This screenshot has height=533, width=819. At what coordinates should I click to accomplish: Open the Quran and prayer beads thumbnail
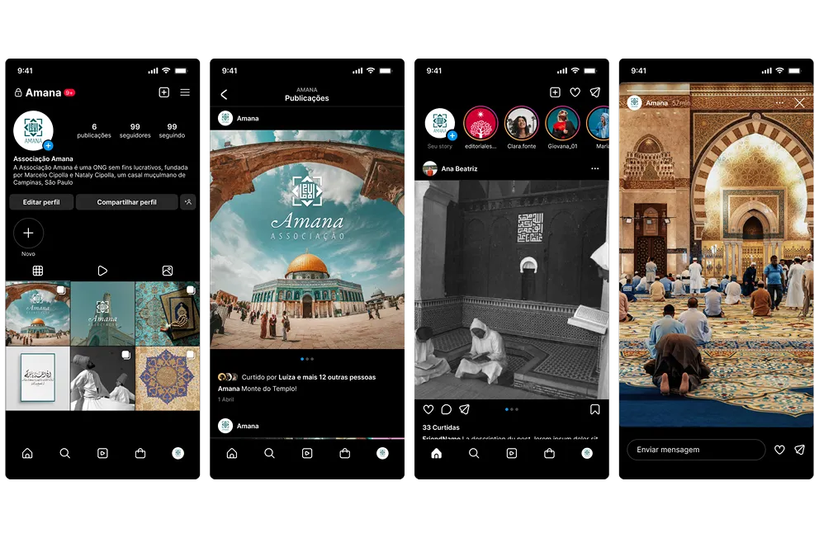coord(167,314)
